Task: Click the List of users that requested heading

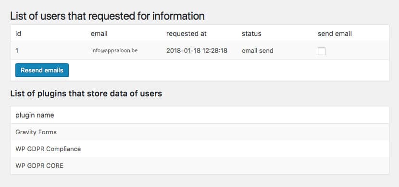Action: point(107,16)
